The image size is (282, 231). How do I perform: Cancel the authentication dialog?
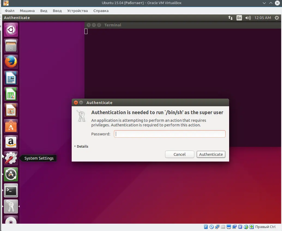180,154
